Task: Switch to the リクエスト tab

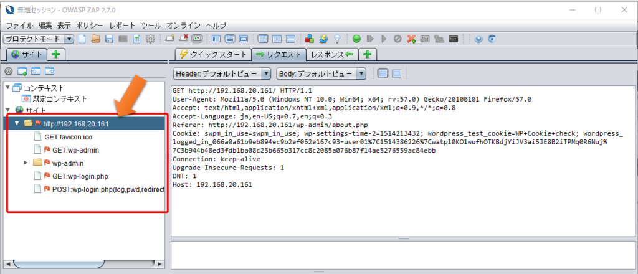Action: pyautogui.click(x=279, y=54)
